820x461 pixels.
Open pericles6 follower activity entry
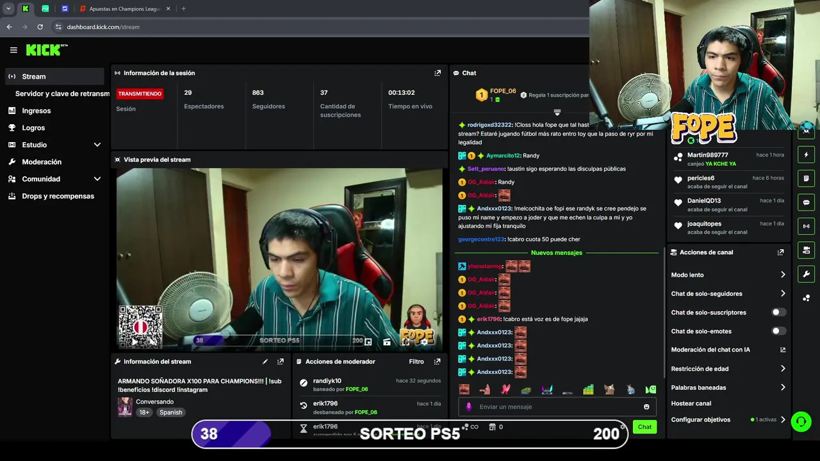click(x=730, y=182)
